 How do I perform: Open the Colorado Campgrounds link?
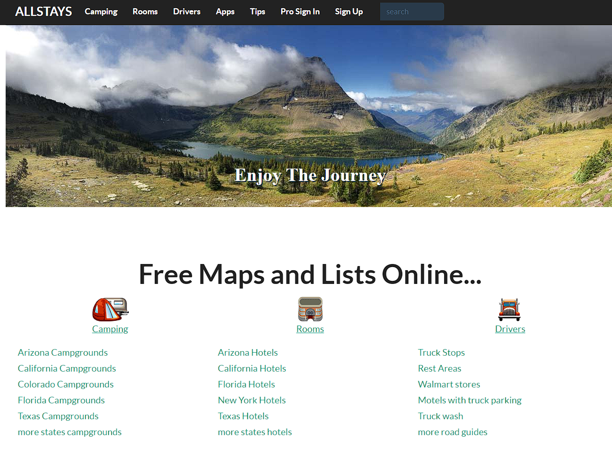[66, 384]
